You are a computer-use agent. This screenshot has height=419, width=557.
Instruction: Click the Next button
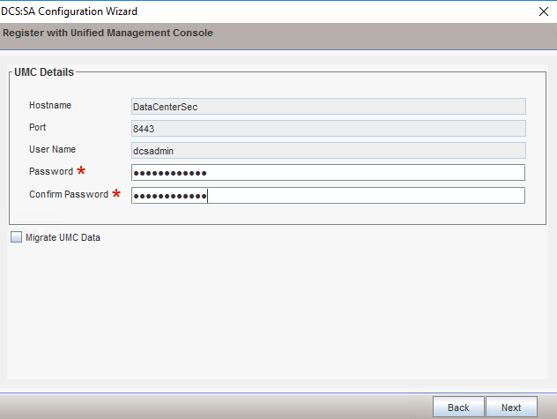tap(511, 407)
